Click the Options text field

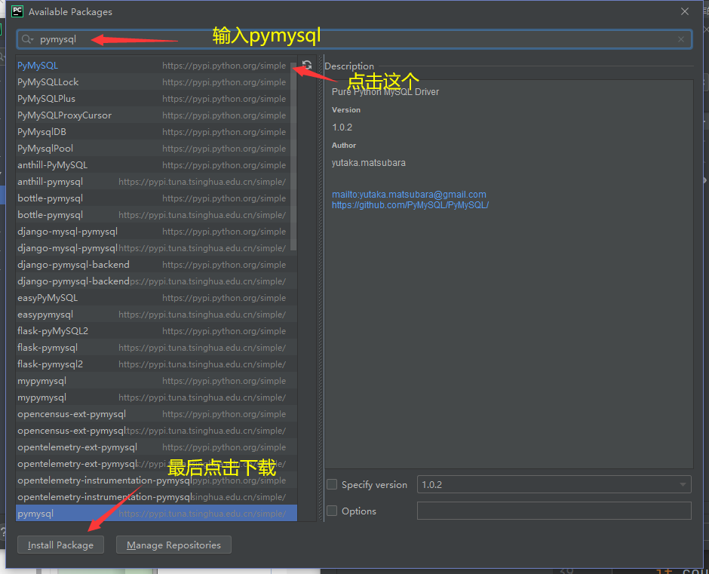click(554, 511)
